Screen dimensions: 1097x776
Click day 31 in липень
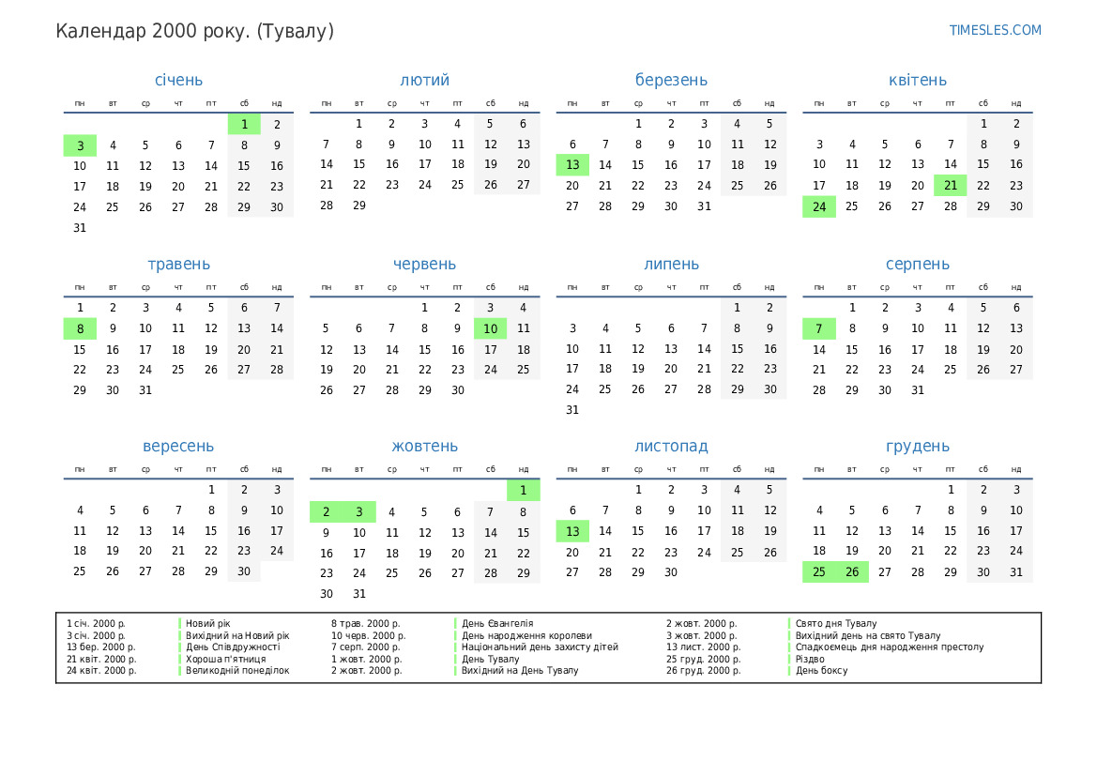coord(572,410)
